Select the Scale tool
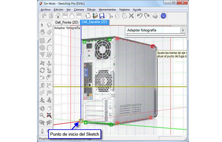The image size is (222, 142). (x=42, y=77)
